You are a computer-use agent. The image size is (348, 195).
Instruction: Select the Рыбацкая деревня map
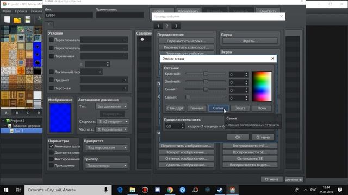pyautogui.click(x=26, y=126)
